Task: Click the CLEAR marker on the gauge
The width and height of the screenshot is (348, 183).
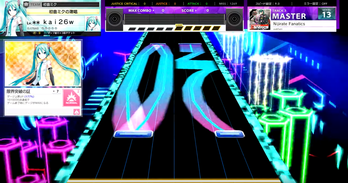Action: (x=179, y=25)
